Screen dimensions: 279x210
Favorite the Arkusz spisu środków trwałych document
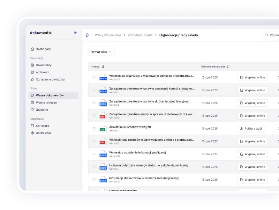94,129
